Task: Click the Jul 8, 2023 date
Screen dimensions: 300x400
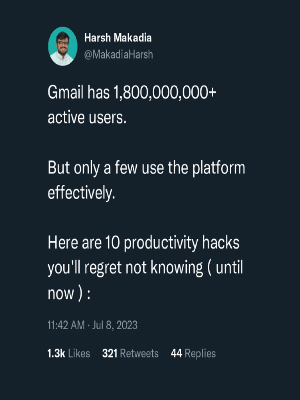Action: (114, 325)
